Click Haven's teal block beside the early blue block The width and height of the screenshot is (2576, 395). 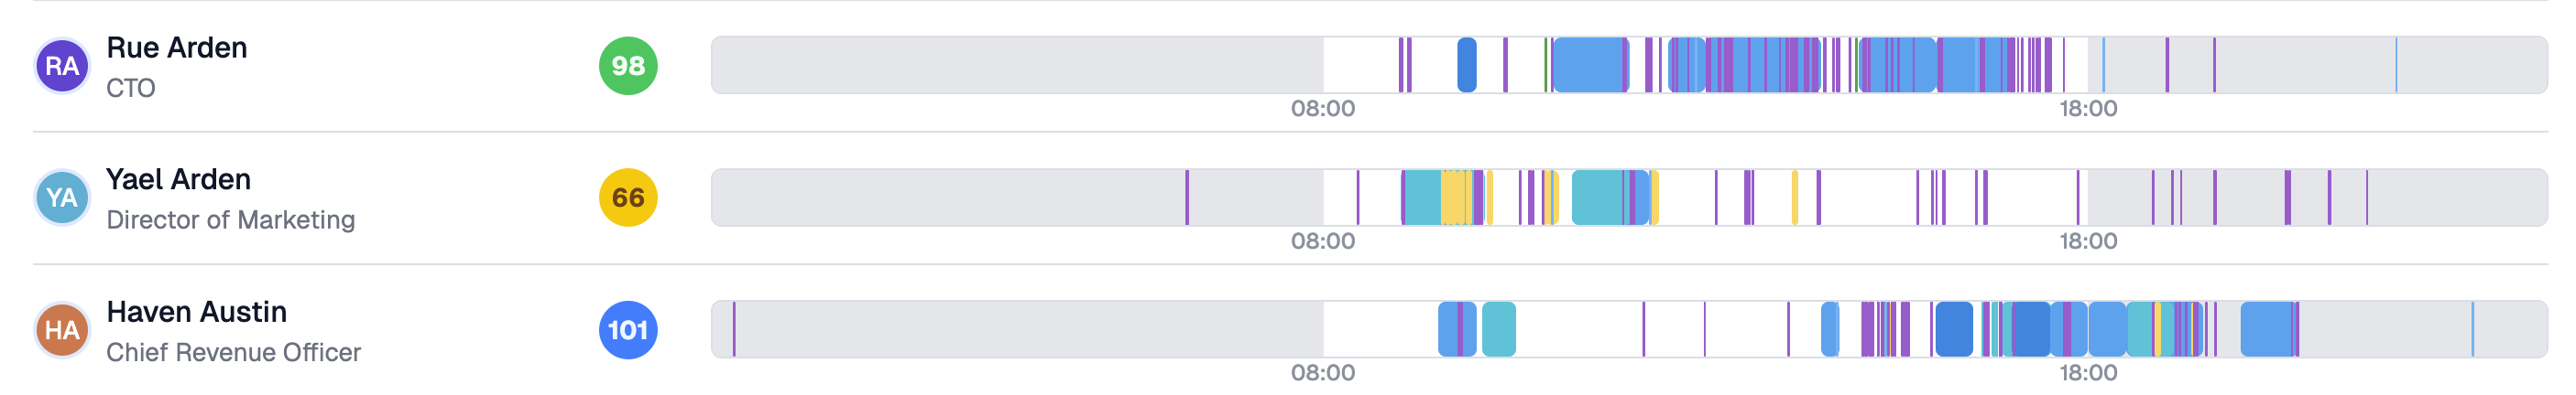coord(1499,330)
